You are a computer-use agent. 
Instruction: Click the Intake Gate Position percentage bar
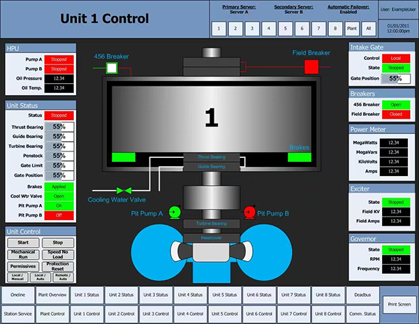pyautogui.click(x=395, y=79)
